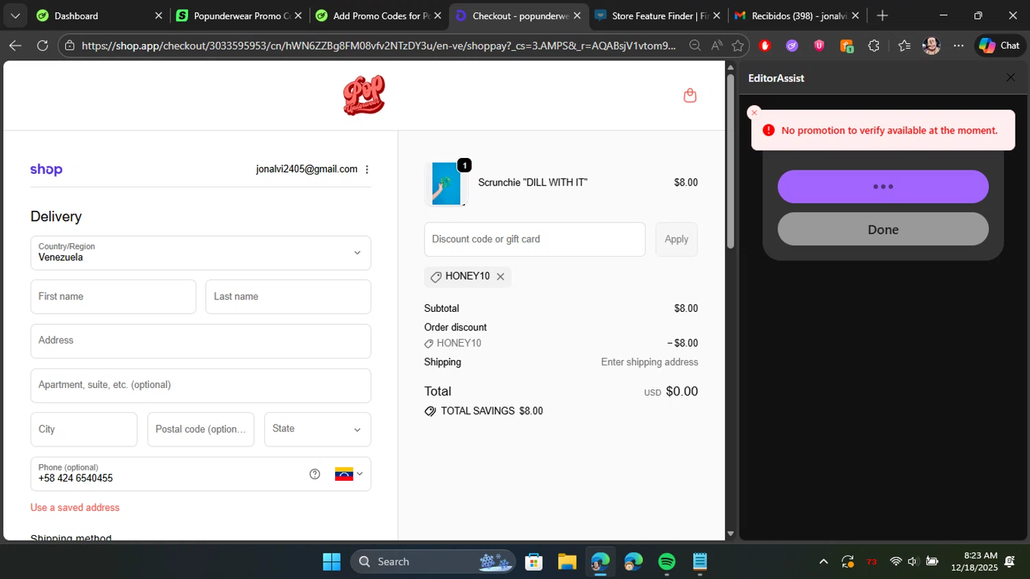The height and width of the screenshot is (579, 1030).
Task: Focus the Address input field
Action: [201, 341]
